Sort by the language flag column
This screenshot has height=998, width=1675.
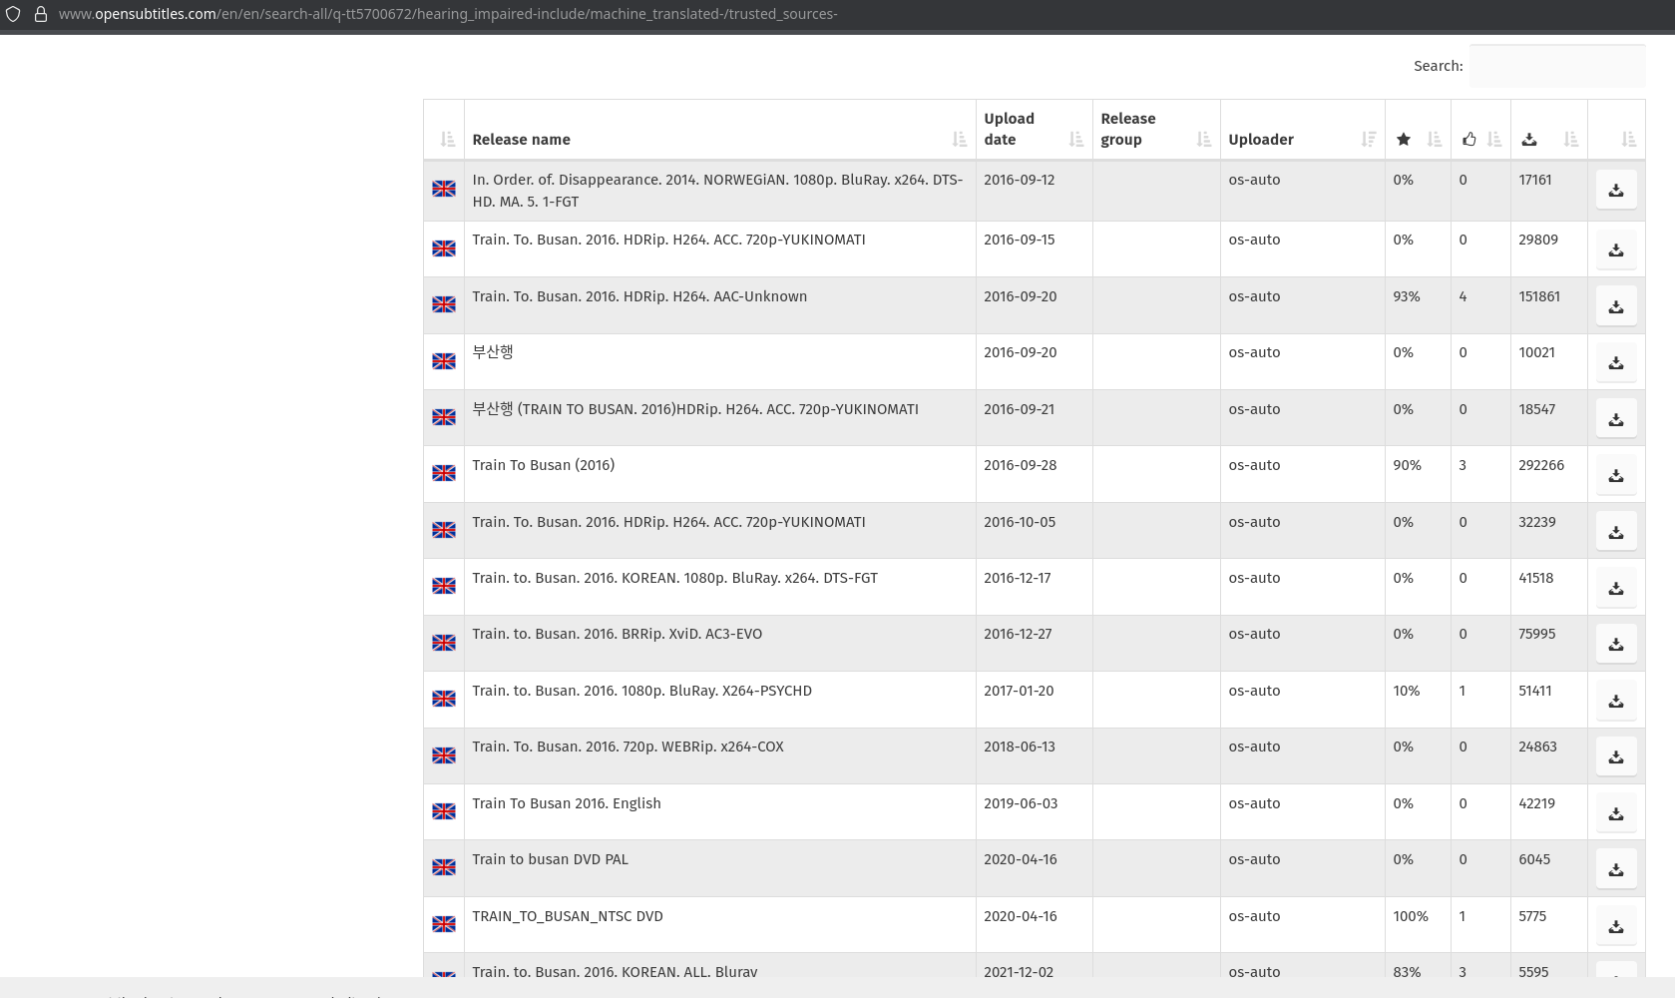[444, 130]
